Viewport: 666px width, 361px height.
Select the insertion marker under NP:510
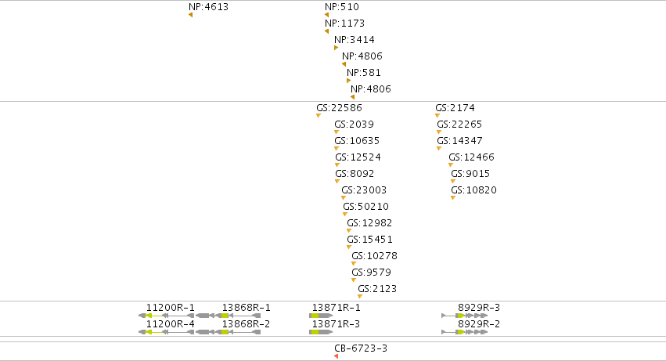point(326,15)
